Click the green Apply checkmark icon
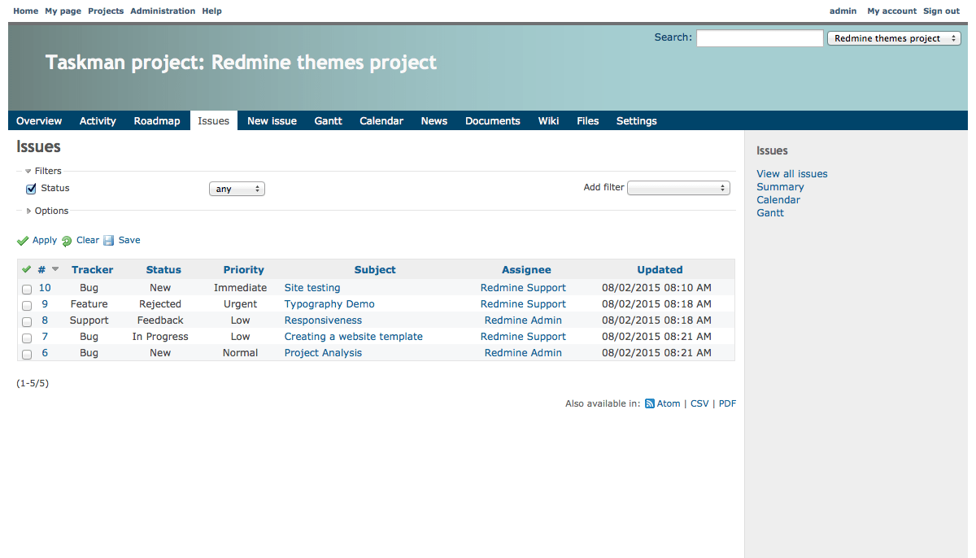This screenshot has height=558, width=976. (23, 241)
